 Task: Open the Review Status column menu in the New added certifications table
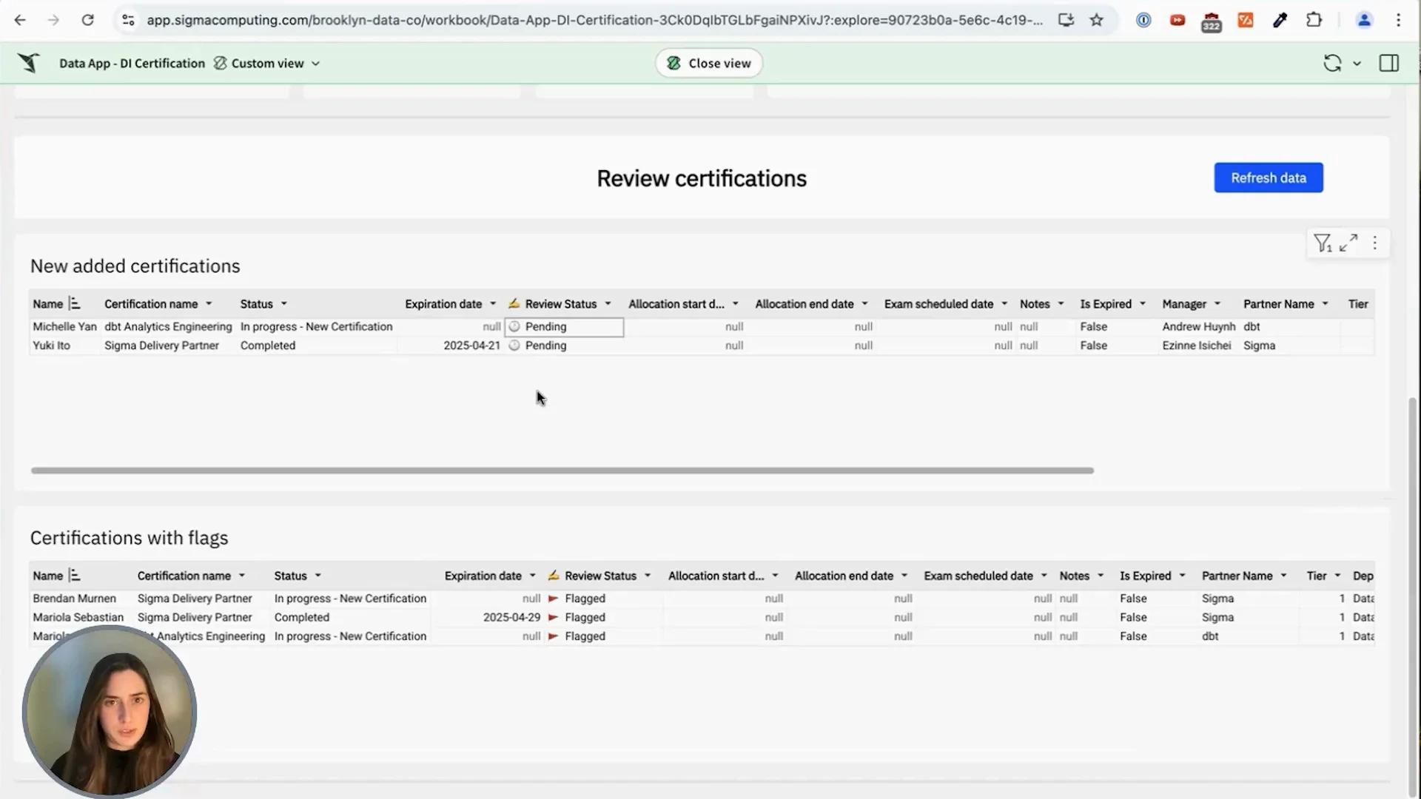(608, 304)
